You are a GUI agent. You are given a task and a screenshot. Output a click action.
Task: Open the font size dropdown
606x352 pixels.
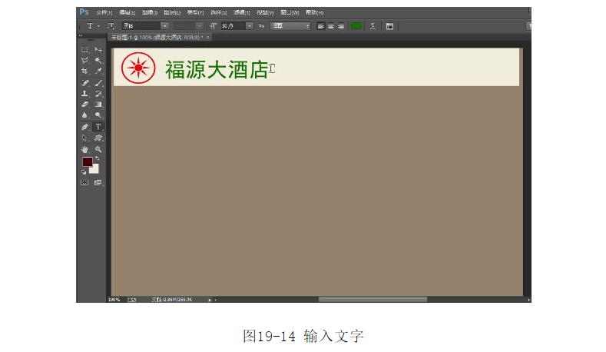[249, 25]
